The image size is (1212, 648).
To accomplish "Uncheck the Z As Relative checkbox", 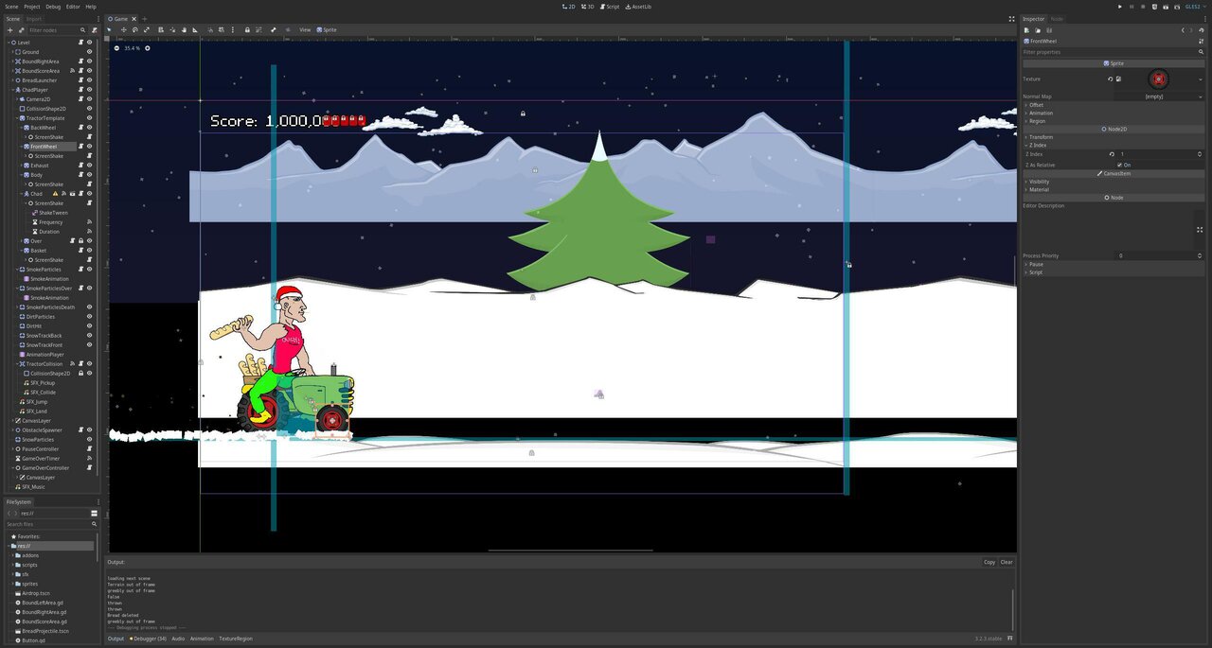I will coord(1120,165).
